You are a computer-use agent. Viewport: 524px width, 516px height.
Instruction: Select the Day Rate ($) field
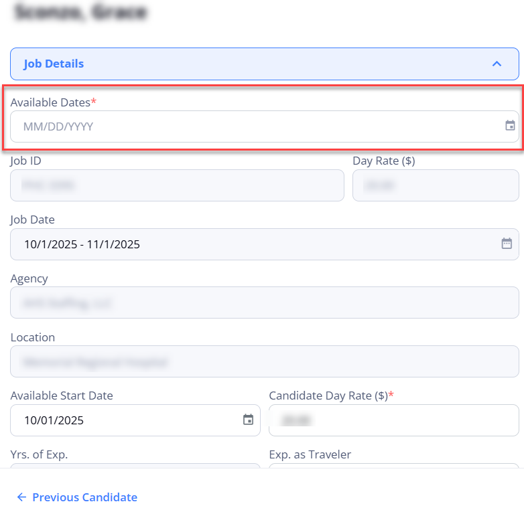click(x=435, y=185)
